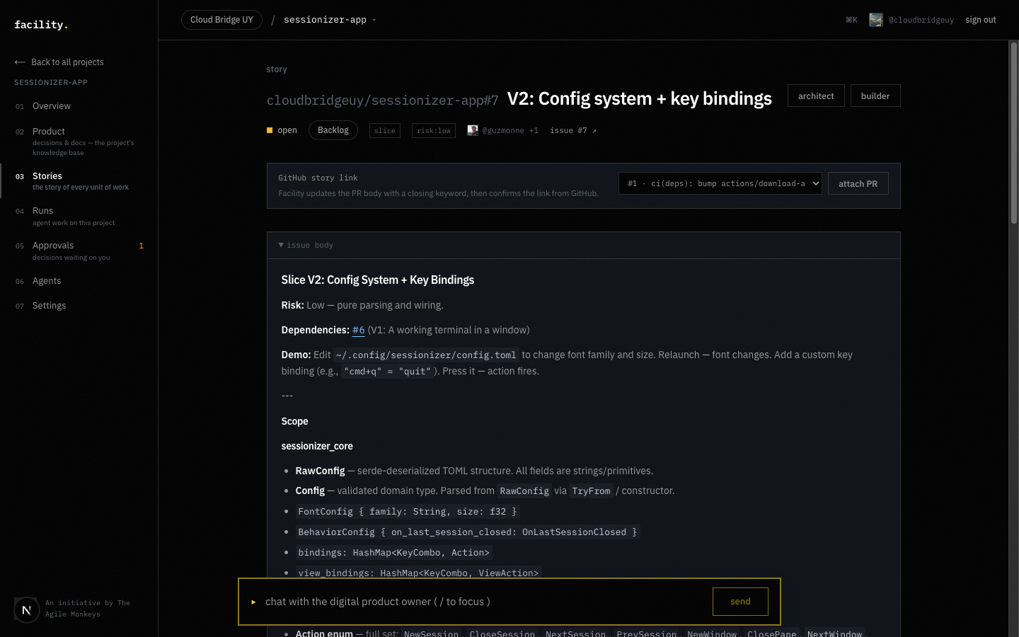The height and width of the screenshot is (637, 1019).
Task: Click the Scope heading
Action: point(295,422)
